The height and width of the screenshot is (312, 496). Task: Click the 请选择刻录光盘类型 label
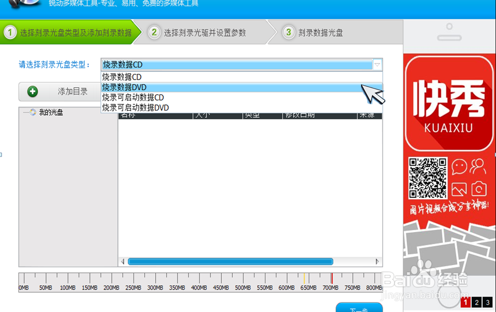point(54,65)
